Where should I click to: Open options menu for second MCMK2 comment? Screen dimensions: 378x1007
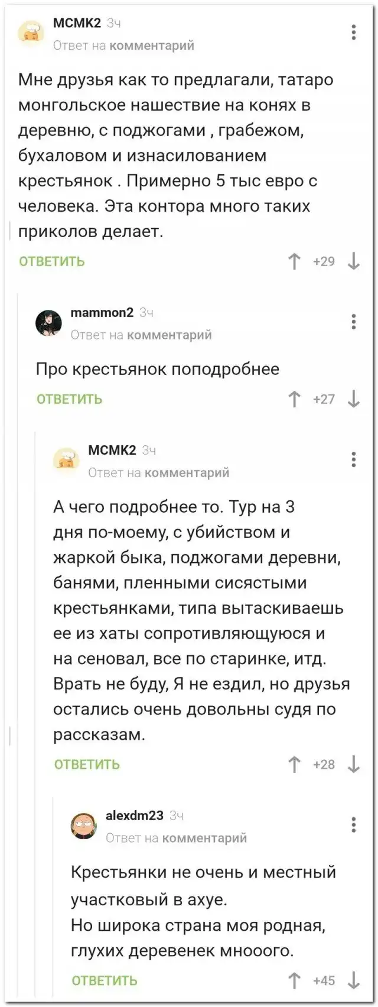point(354,459)
